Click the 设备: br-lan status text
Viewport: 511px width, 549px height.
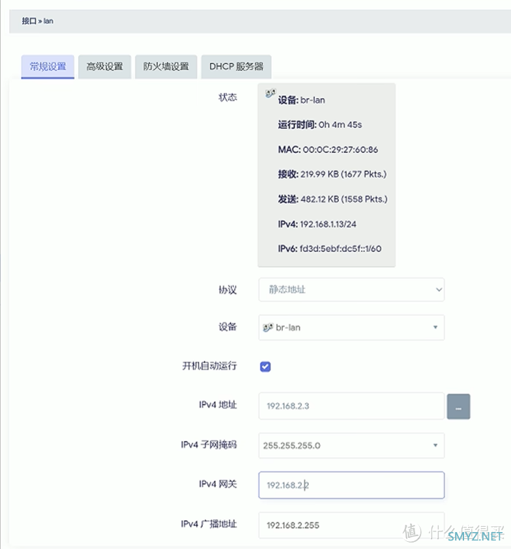[301, 100]
